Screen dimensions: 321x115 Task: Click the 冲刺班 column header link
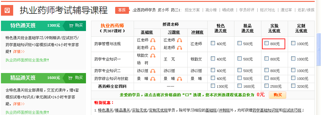[x=197, y=32]
